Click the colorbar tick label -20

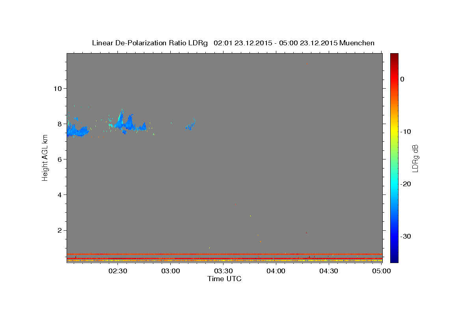click(405, 184)
